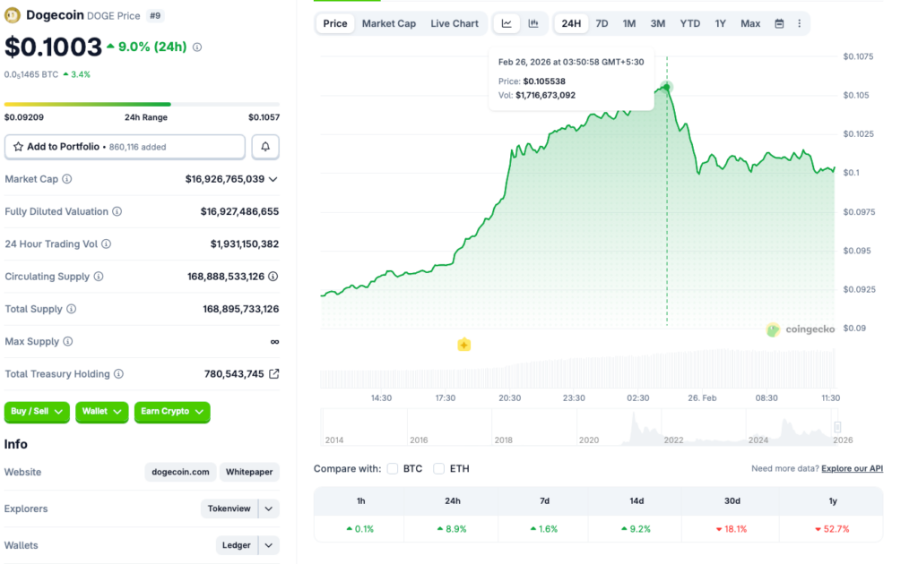
Task: Click the Circulating Supply info icon
Action: pos(99,277)
